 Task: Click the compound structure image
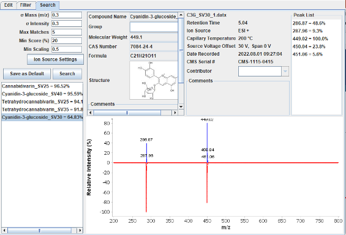click(x=154, y=80)
